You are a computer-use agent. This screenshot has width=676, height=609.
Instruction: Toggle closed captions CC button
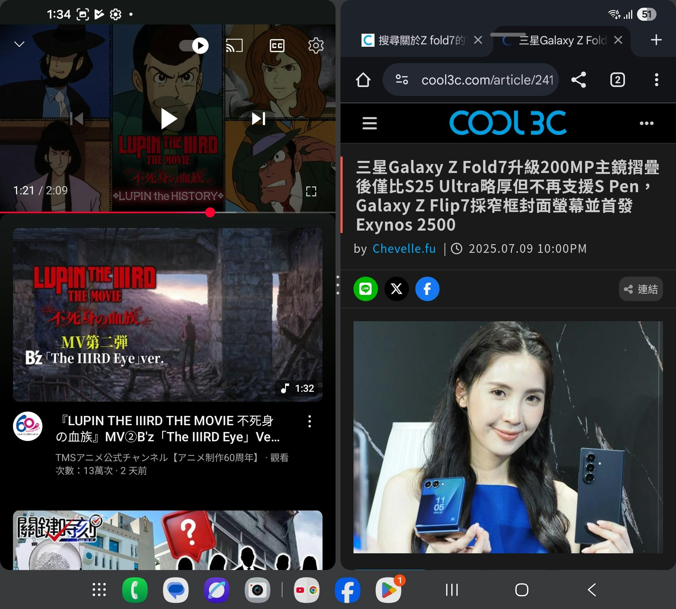click(x=277, y=45)
